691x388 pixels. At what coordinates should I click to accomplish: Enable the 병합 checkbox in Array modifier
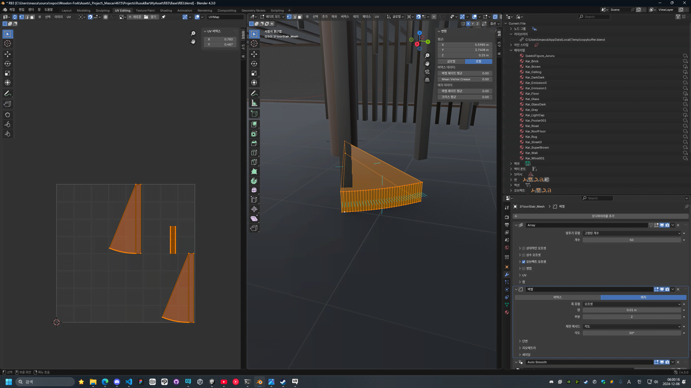[x=524, y=268]
